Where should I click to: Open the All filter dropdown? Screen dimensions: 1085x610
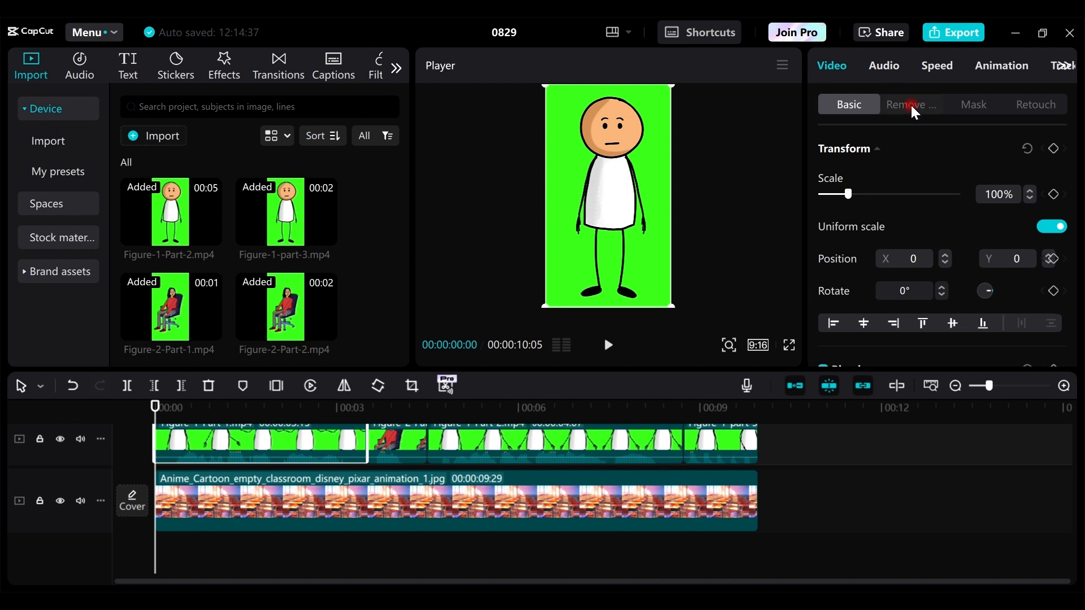click(x=375, y=136)
